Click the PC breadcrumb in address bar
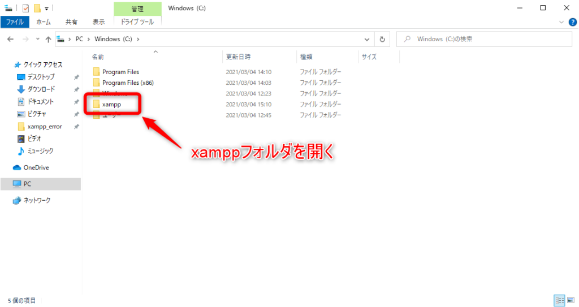Screen dimensions: 579x307 click(79, 39)
